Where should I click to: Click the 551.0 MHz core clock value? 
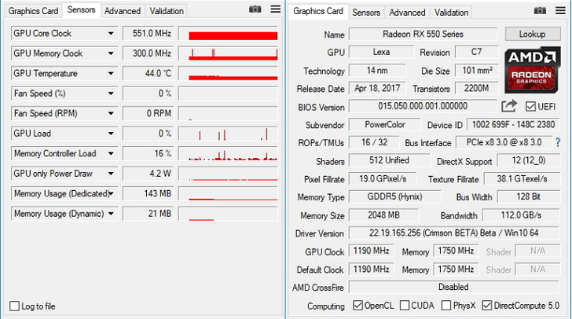pyautogui.click(x=148, y=33)
